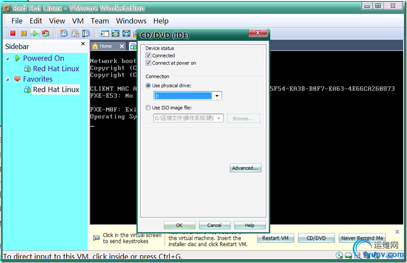This screenshot has height=263, width=407.
Task: Click the VM icon beside Powered On Red Hat Linux
Action: click(x=27, y=68)
